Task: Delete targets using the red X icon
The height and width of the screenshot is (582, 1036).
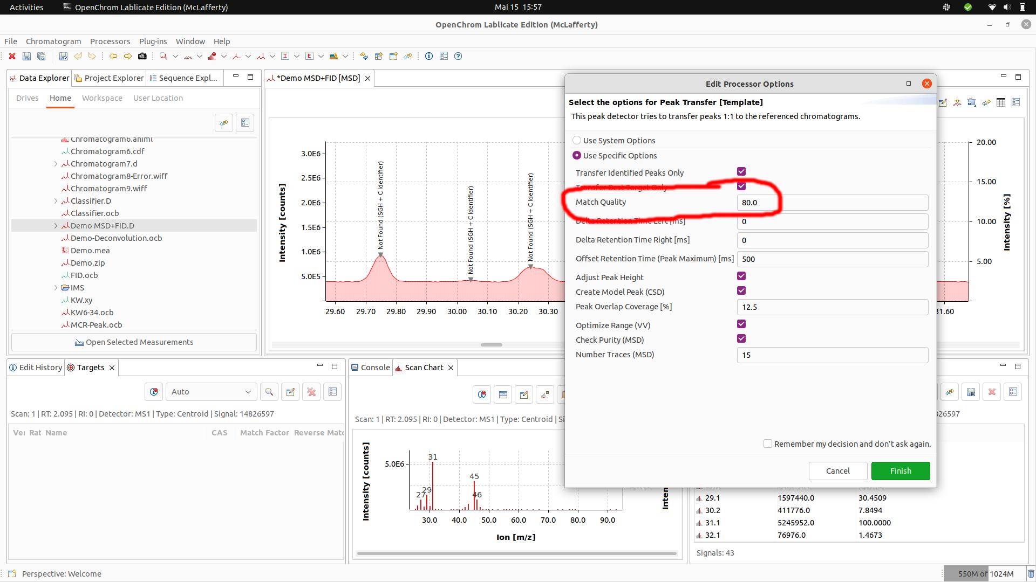Action: click(311, 391)
